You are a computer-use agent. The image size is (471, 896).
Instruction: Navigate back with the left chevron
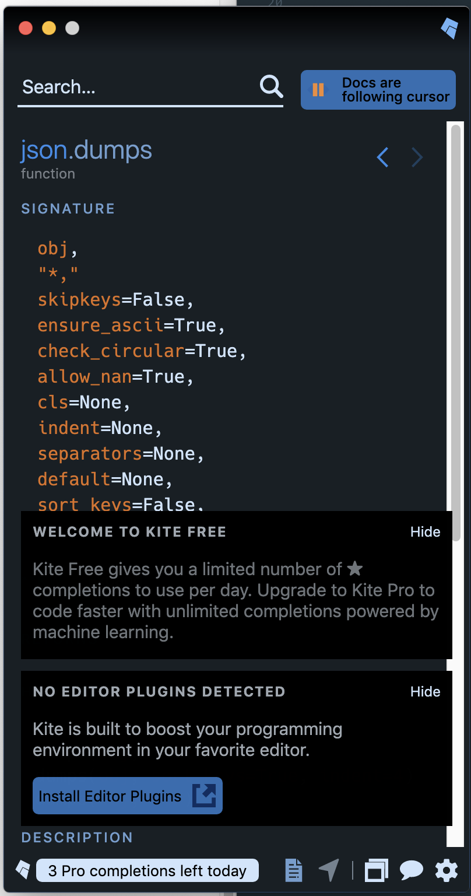(x=382, y=157)
